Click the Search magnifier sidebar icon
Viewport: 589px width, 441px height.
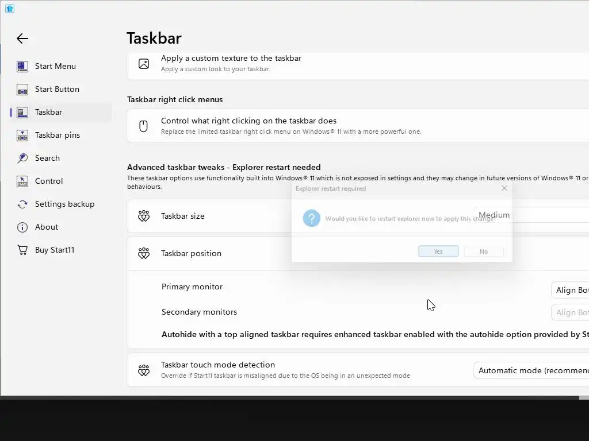point(22,158)
